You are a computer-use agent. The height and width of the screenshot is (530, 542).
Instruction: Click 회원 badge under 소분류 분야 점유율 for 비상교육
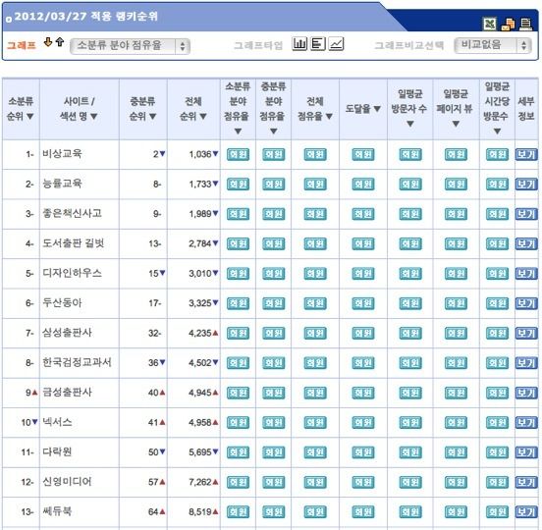[238, 154]
